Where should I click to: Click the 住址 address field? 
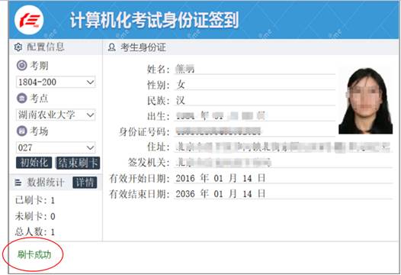click(284, 147)
